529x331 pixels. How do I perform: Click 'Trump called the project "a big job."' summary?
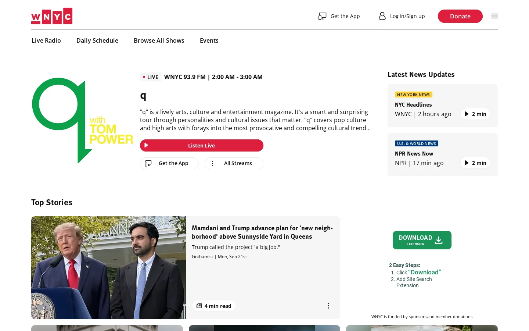[236, 247]
